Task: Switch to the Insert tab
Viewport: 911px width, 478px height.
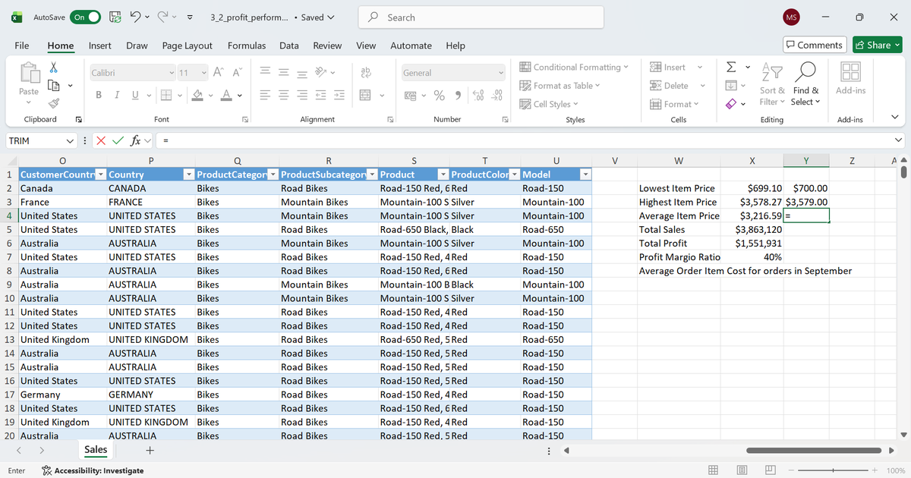Action: pos(100,46)
